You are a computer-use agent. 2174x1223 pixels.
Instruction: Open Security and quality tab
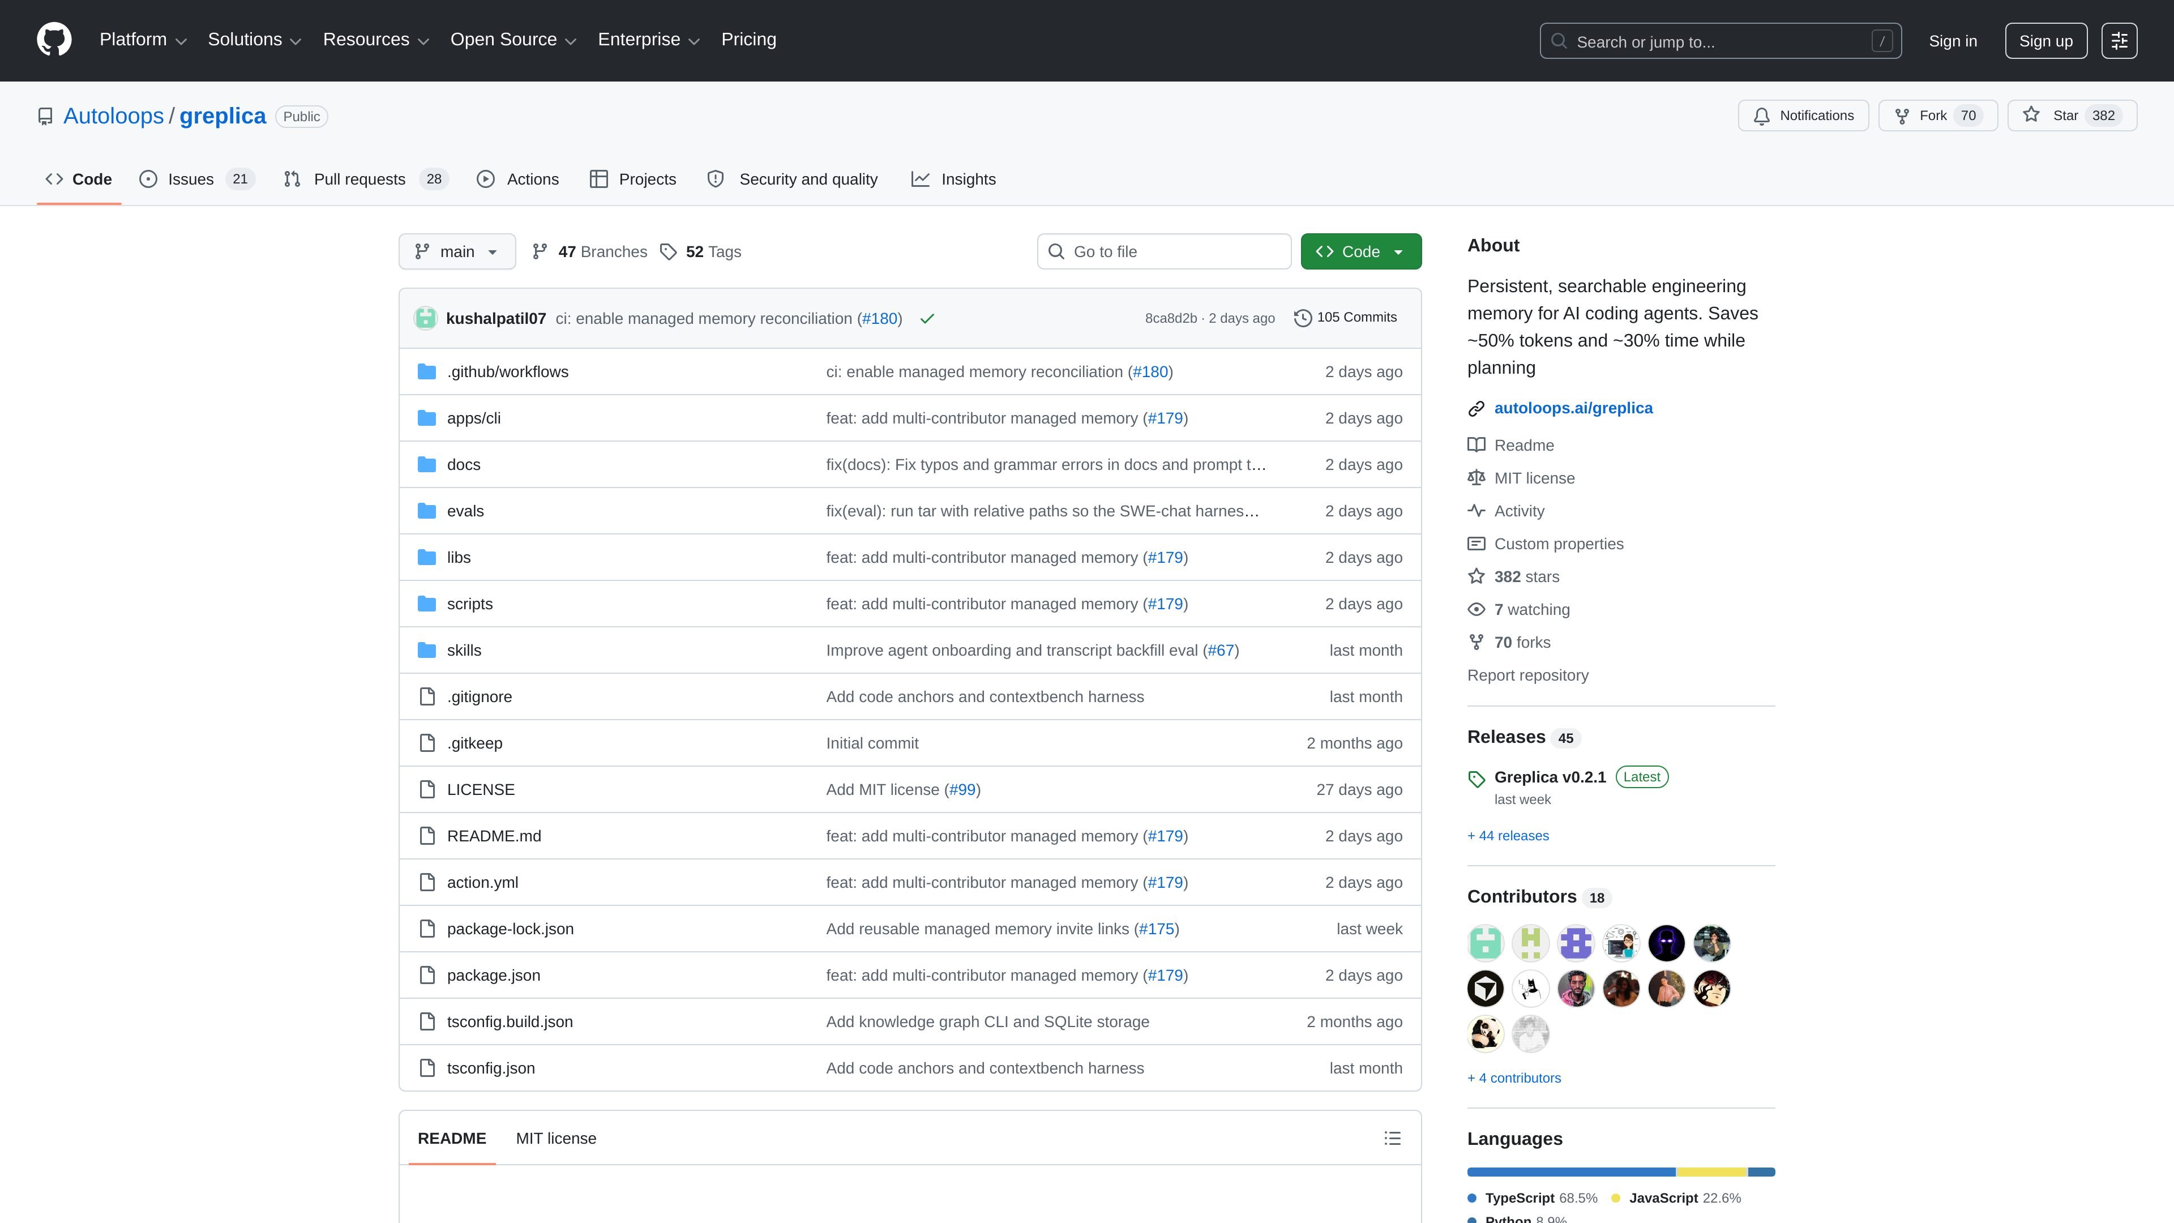793,179
